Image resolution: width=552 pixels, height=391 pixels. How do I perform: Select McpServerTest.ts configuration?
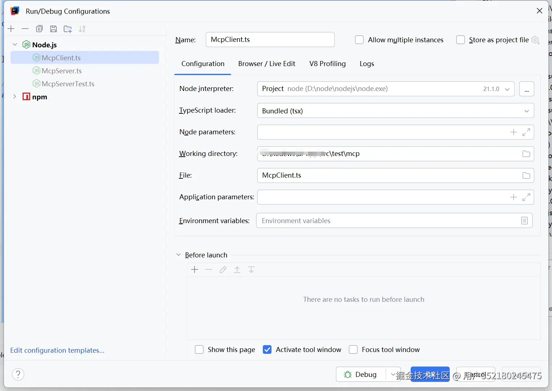68,84
